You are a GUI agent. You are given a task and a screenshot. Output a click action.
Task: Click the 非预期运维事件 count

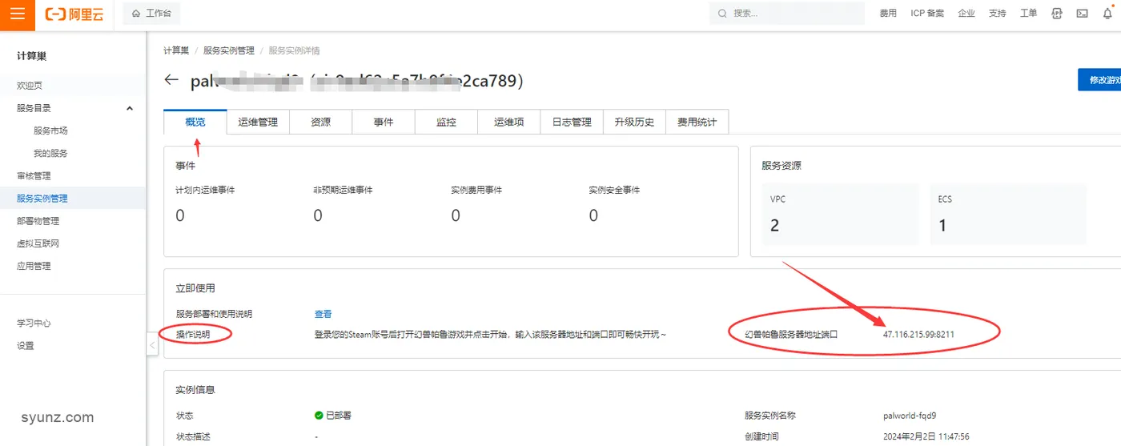pyautogui.click(x=318, y=215)
